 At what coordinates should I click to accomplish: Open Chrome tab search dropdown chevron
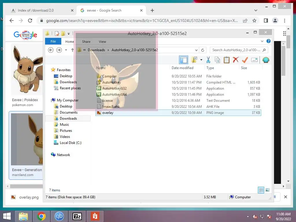pyautogui.click(x=256, y=10)
